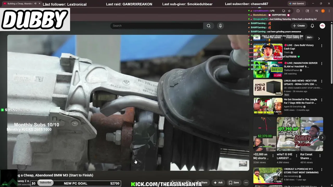Show next Shorts with the right arrow

point(322,138)
